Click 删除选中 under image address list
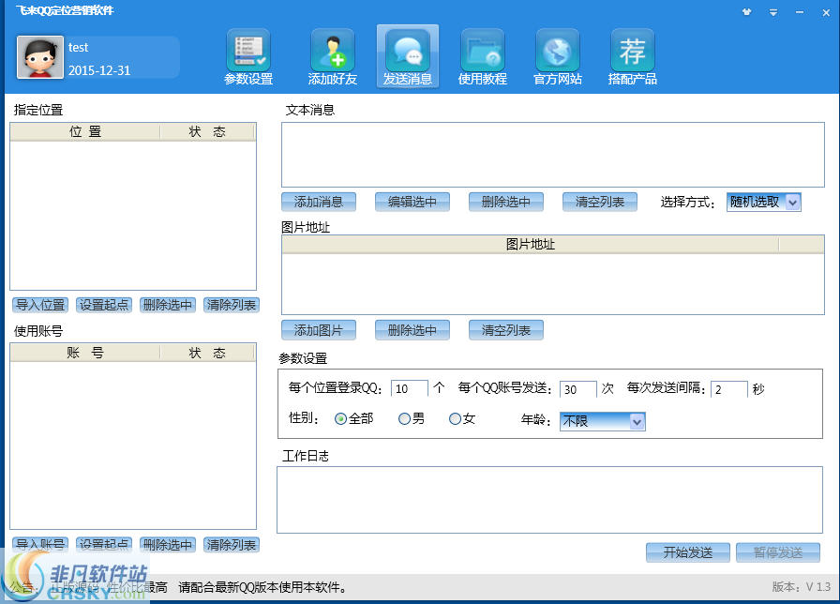Screen dimensions: 840x604 coord(412,330)
